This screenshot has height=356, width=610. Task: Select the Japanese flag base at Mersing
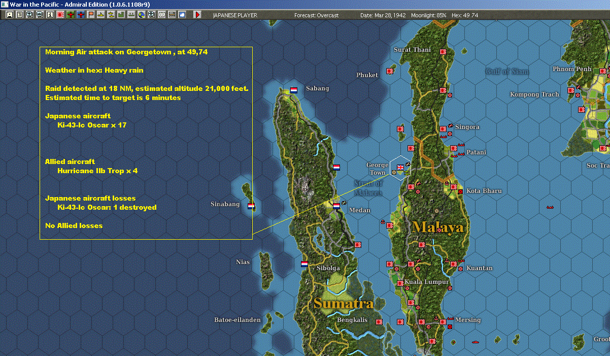[x=443, y=322]
